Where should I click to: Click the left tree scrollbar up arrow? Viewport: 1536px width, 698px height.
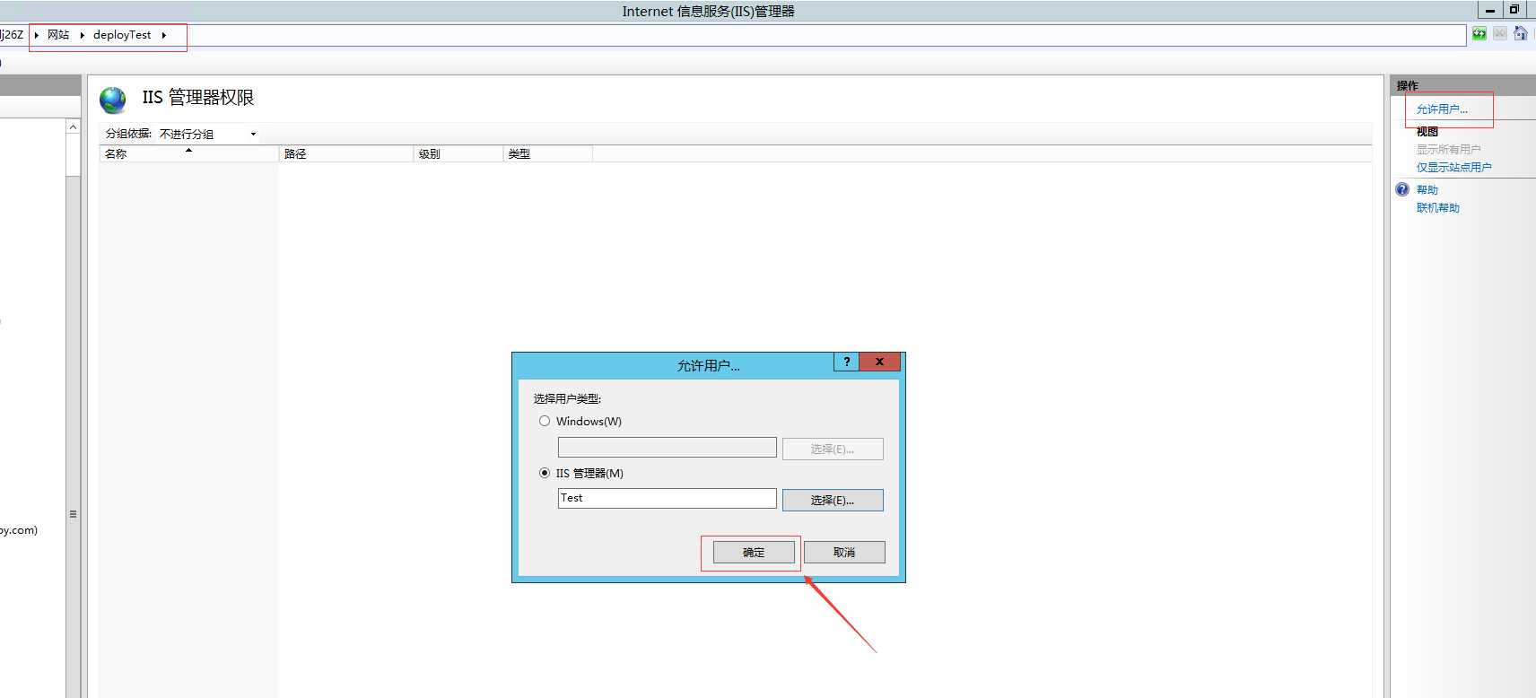tap(73, 127)
